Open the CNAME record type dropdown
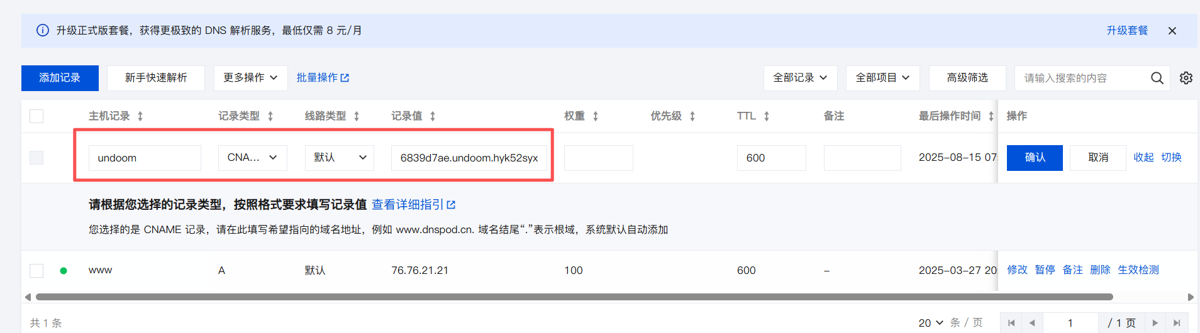The width and height of the screenshot is (1200, 333). [x=253, y=158]
